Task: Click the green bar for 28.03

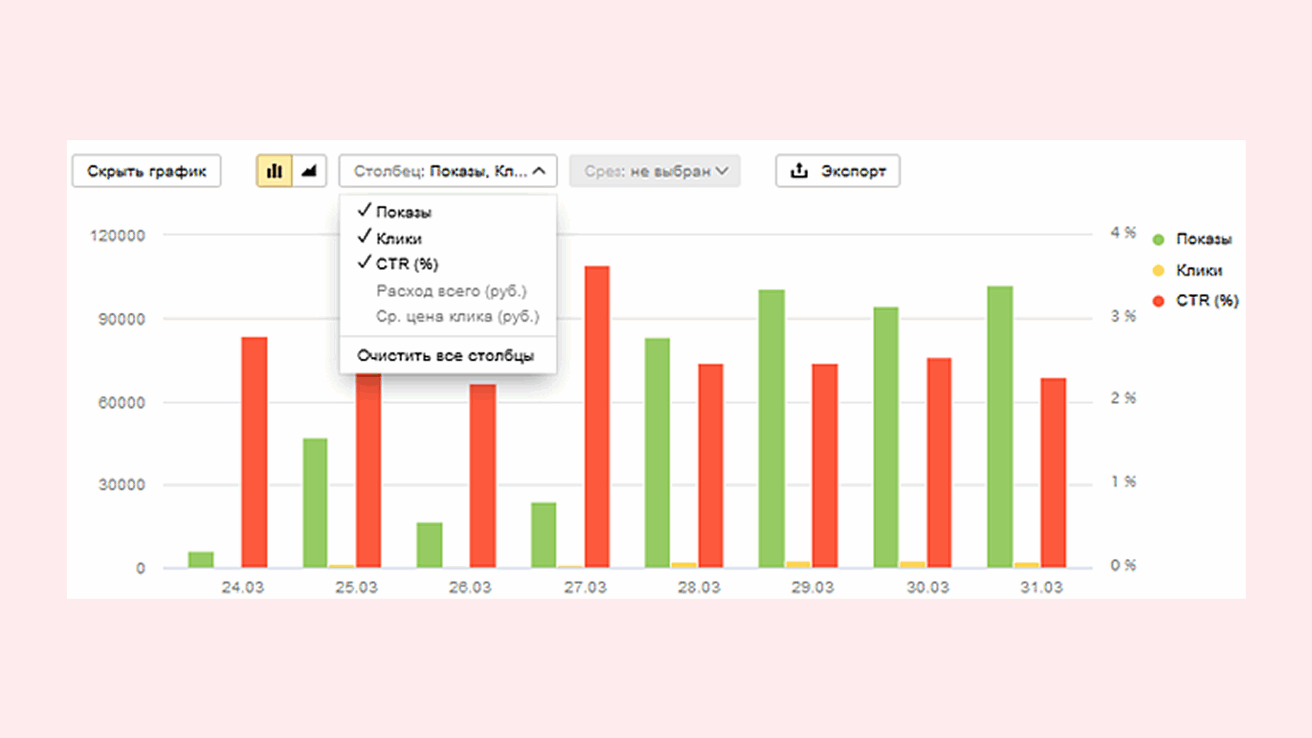Action: click(x=658, y=453)
